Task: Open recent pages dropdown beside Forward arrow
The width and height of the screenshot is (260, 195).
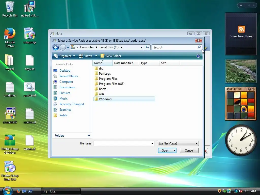Action: pos(68,47)
